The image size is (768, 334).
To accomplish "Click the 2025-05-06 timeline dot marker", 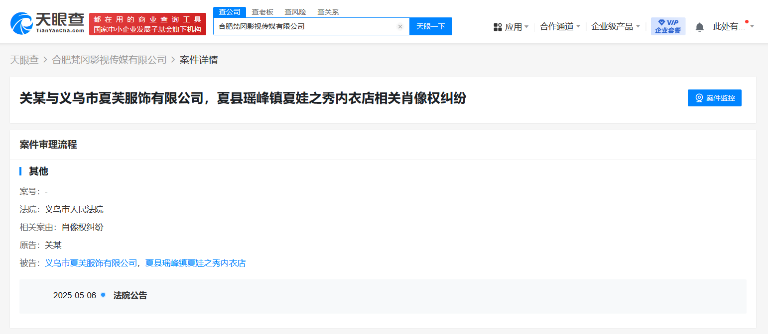I will 103,295.
